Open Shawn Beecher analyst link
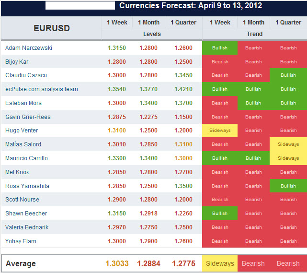The width and height of the screenshot is (307, 273). click(x=26, y=214)
